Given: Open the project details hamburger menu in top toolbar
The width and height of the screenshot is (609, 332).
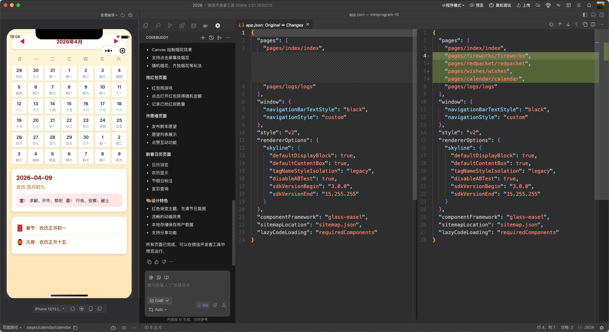Looking at the screenshot, I should coord(579,5).
